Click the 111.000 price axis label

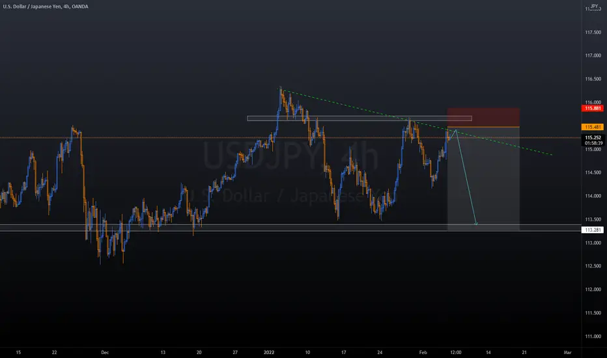[593, 337]
